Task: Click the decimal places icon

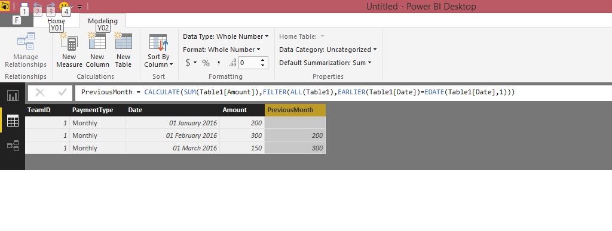Action: click(x=232, y=63)
